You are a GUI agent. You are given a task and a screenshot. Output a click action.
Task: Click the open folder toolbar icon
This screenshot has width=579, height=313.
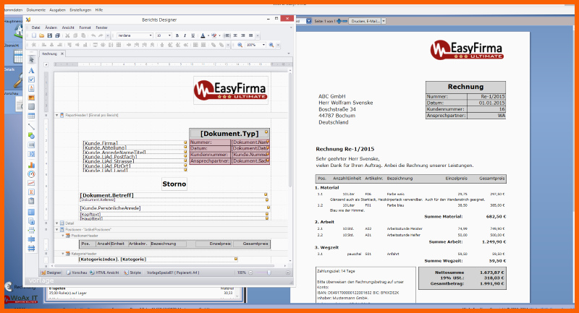tap(41, 35)
